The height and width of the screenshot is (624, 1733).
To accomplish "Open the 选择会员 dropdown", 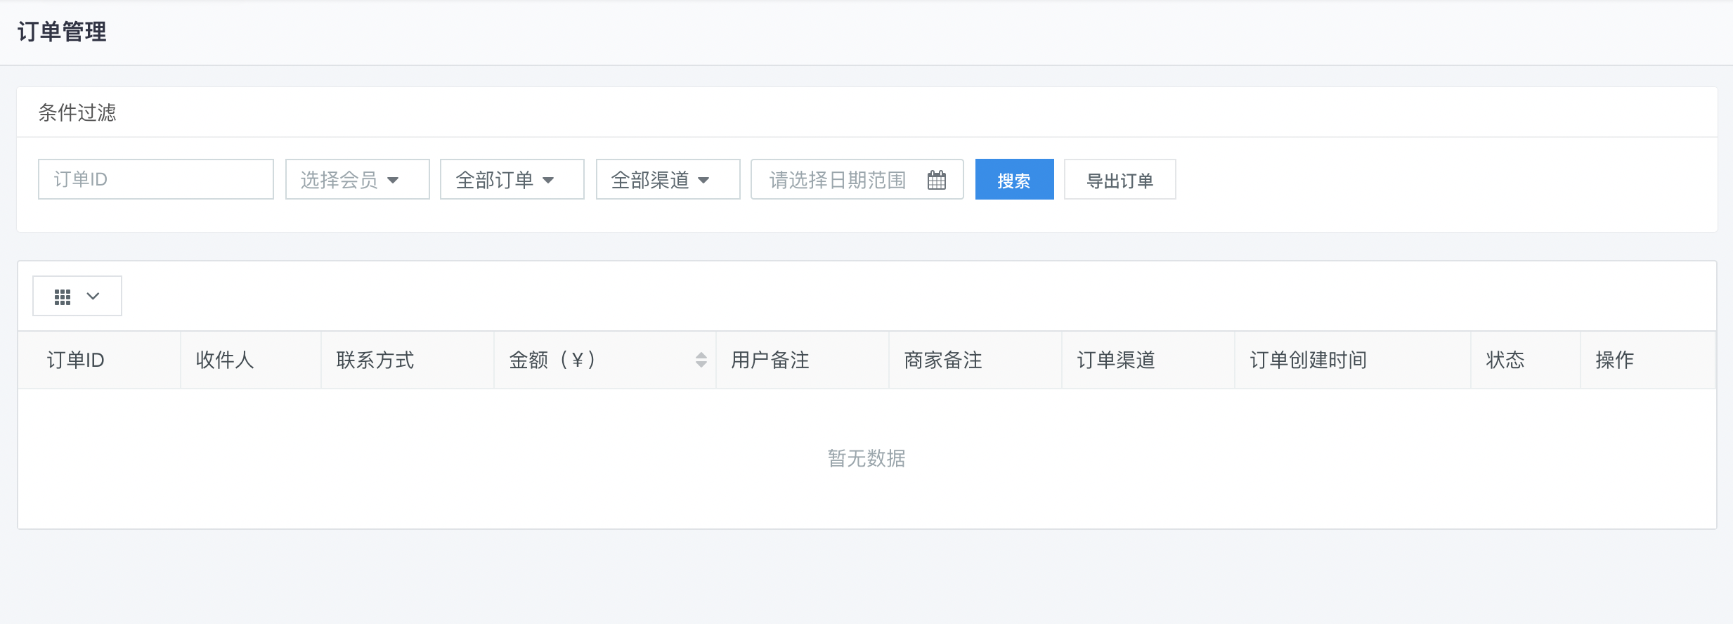I will pos(357,180).
